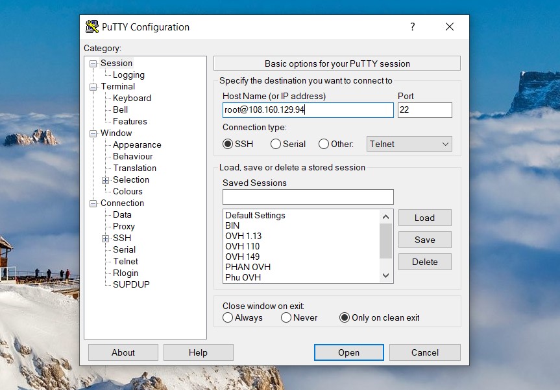This screenshot has width=560, height=390.
Task: Click the Delete session button
Action: [x=424, y=262]
